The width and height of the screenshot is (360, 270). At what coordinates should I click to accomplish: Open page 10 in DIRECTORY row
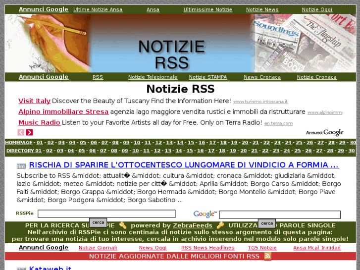[x=136, y=151]
